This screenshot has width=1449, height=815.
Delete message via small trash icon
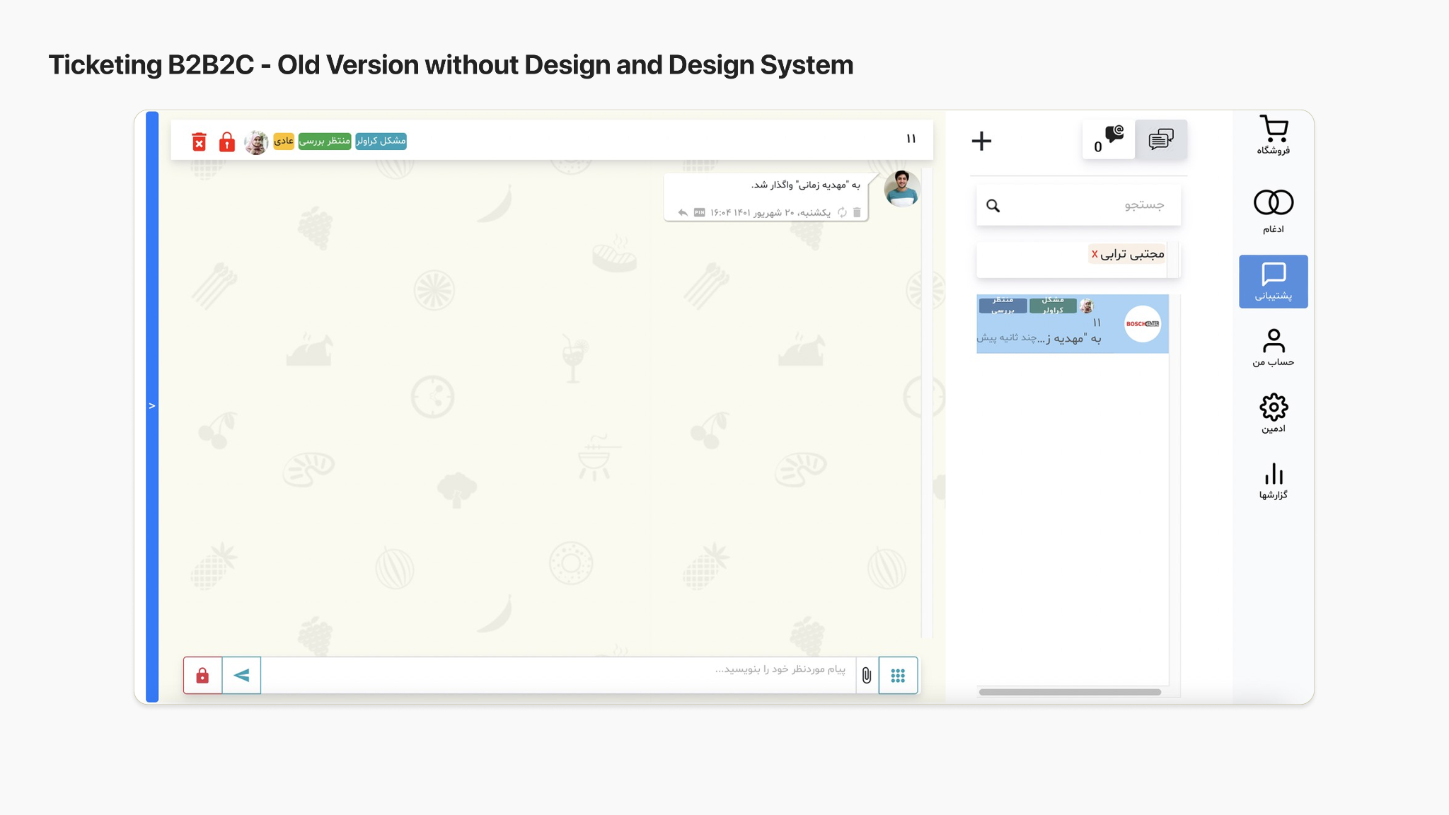pyautogui.click(x=857, y=212)
